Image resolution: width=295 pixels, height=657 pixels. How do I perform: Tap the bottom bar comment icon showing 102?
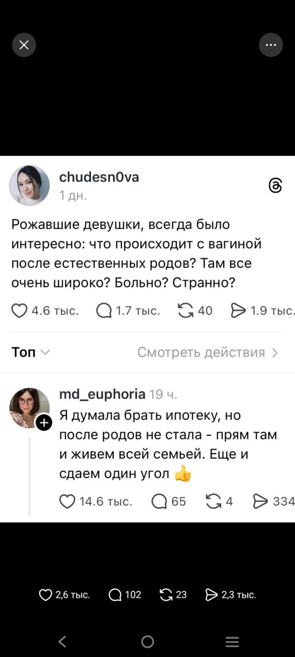(x=115, y=595)
